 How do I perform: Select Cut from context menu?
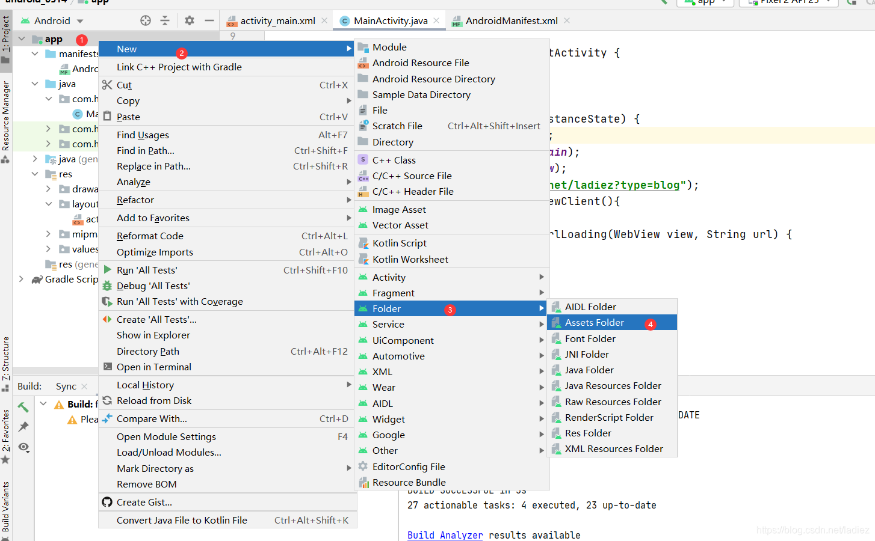click(x=227, y=85)
